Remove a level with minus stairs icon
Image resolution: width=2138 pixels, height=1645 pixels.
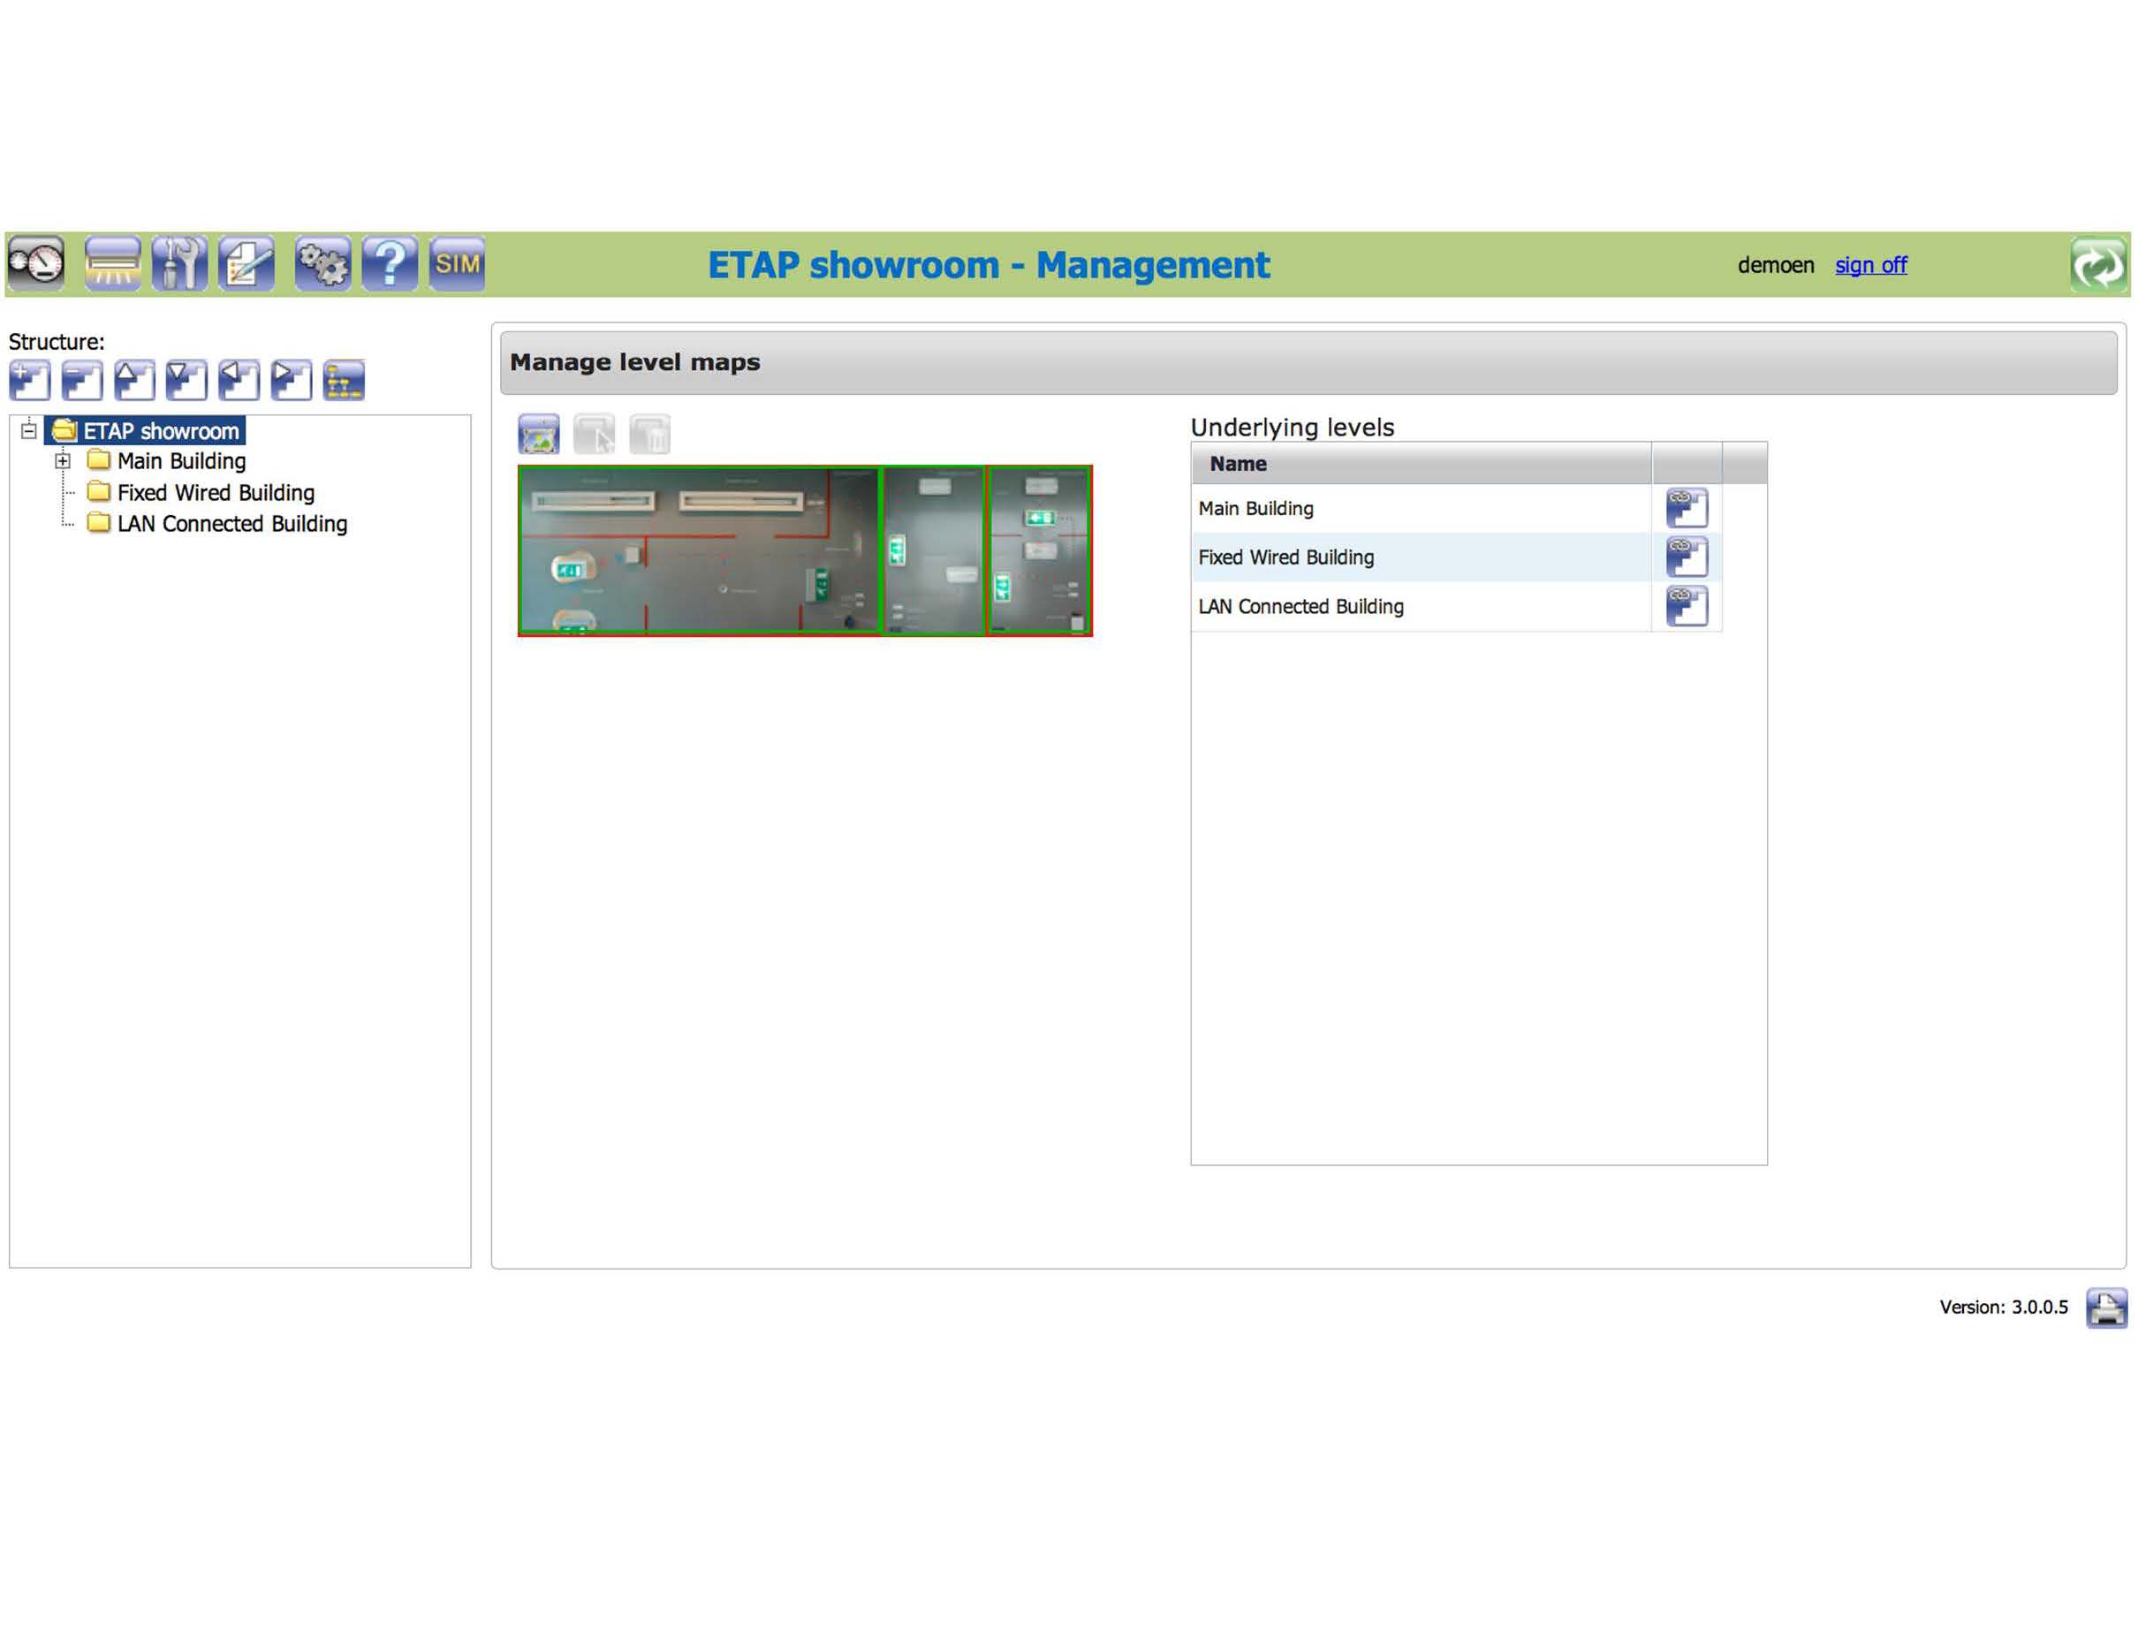(x=82, y=381)
